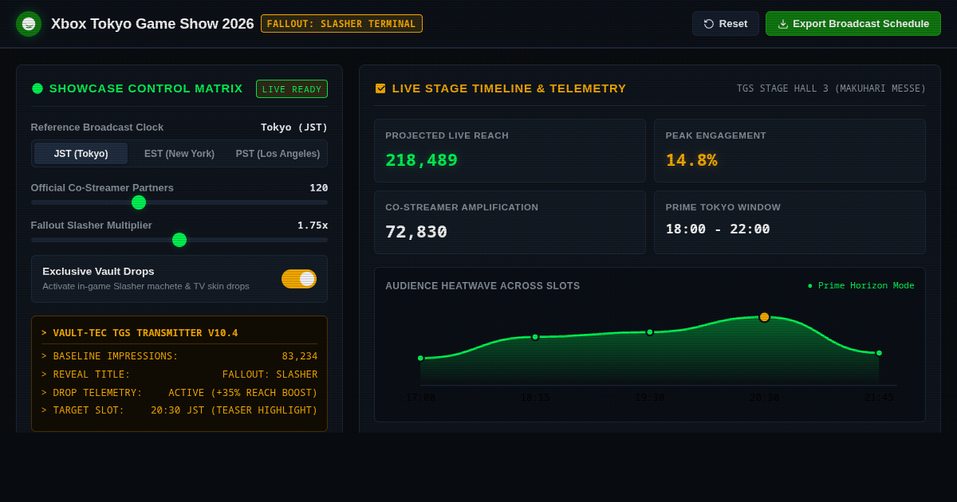Click the LIVE READY status badge
Screen dimensions: 957x502
pyautogui.click(x=292, y=89)
